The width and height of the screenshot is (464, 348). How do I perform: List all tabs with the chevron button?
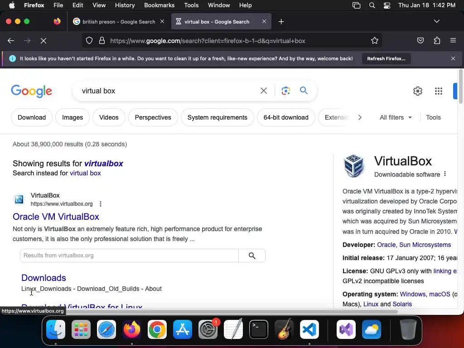[x=436, y=21]
